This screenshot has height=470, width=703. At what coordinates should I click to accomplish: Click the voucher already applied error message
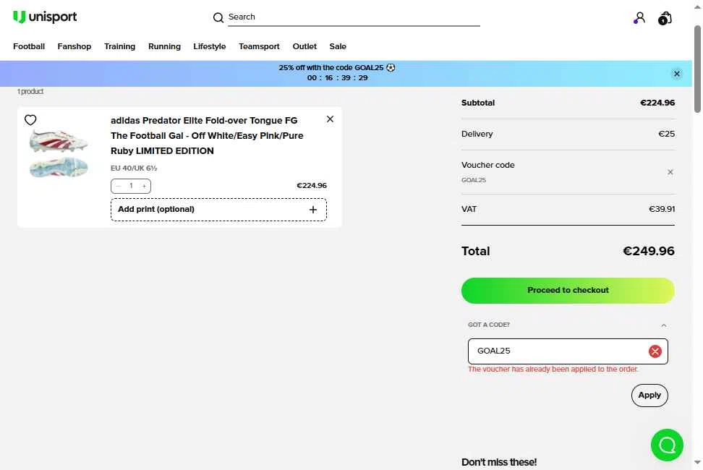pos(553,369)
